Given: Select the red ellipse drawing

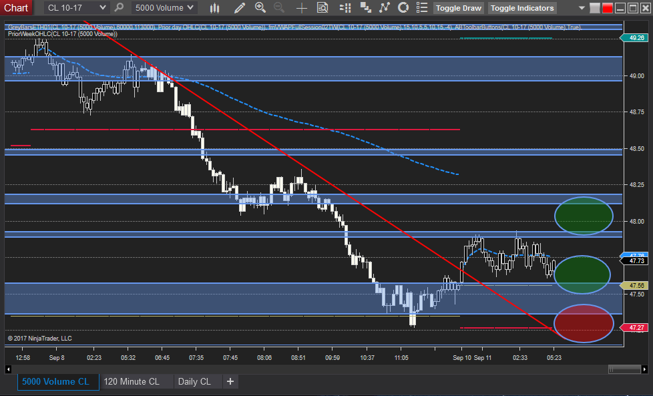Looking at the screenshot, I should click(584, 323).
